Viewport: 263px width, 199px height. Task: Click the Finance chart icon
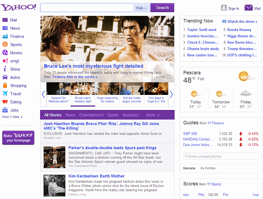point(5,36)
